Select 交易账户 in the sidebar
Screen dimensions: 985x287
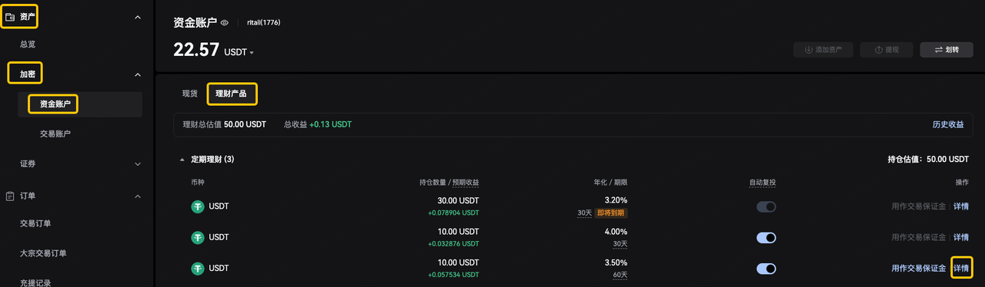[55, 134]
